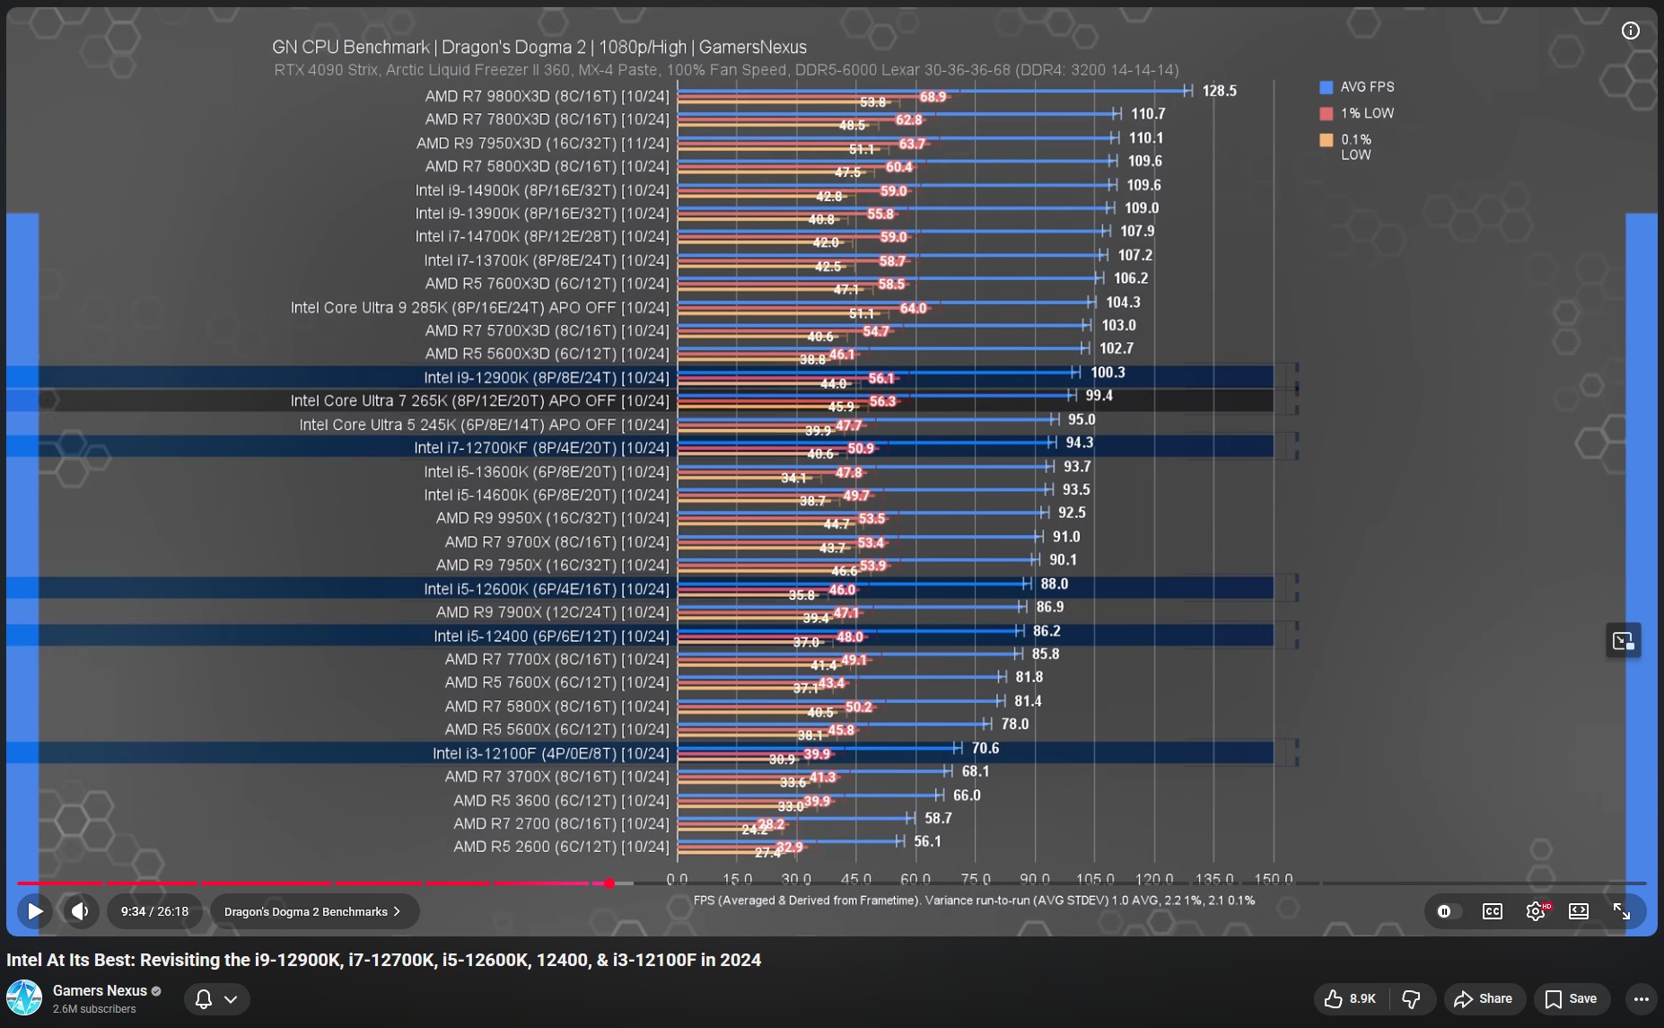Screen dimensions: 1664x1028
Task: Switch to theater mode
Action: (x=1579, y=911)
